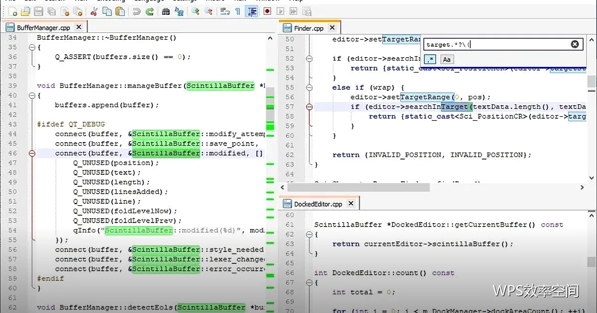Click the search text input field
This screenshot has width=597, height=313.
(496, 44)
